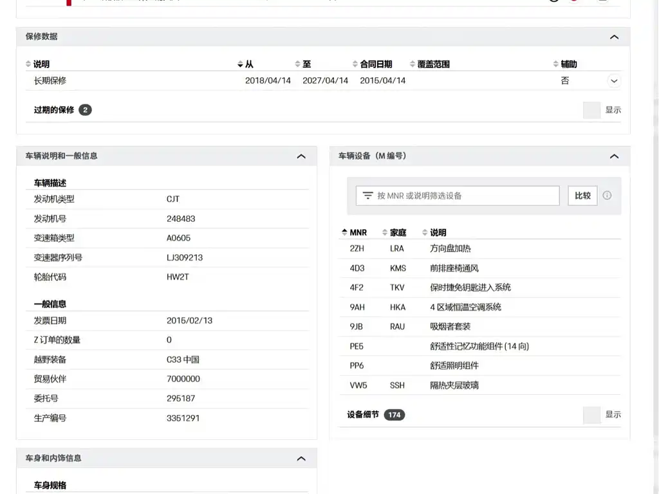This screenshot has width=659, height=494.
Task: Toggle display of 过期的保修
Action: [591, 110]
